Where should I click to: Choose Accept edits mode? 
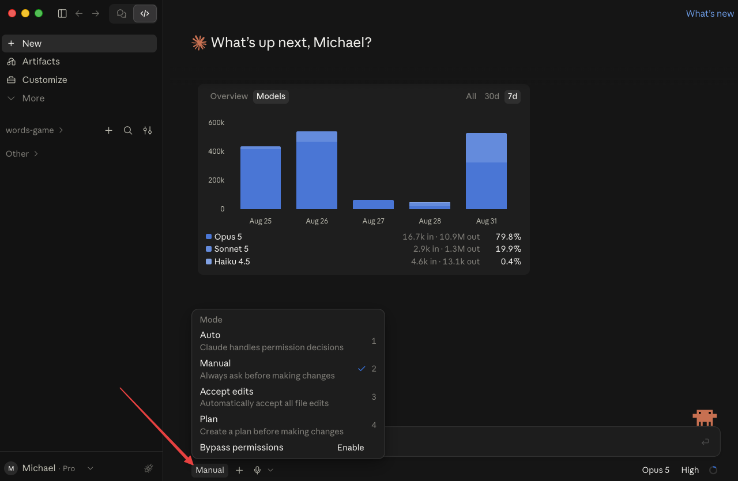coord(288,397)
